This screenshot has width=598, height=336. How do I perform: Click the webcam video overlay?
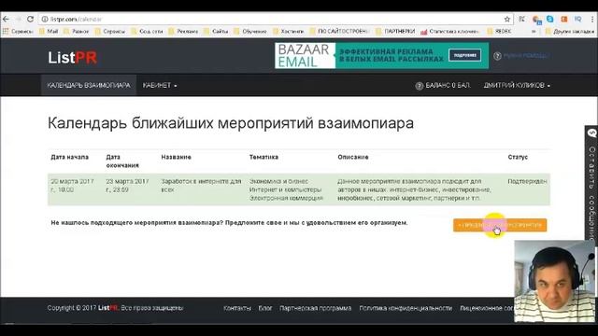[554, 281]
